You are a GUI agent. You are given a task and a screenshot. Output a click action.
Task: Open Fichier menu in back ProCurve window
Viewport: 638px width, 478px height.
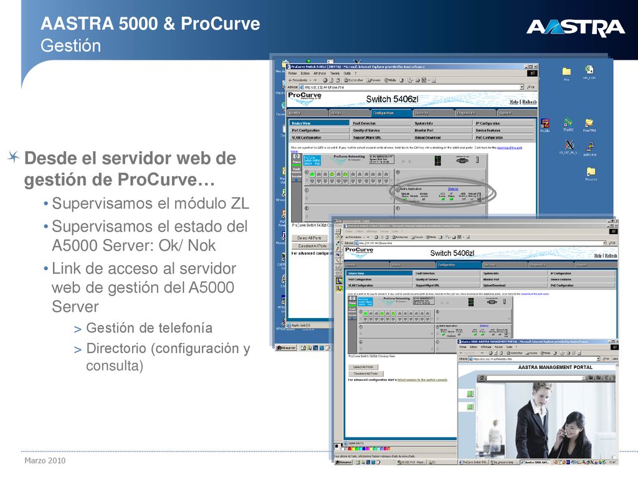(x=293, y=73)
